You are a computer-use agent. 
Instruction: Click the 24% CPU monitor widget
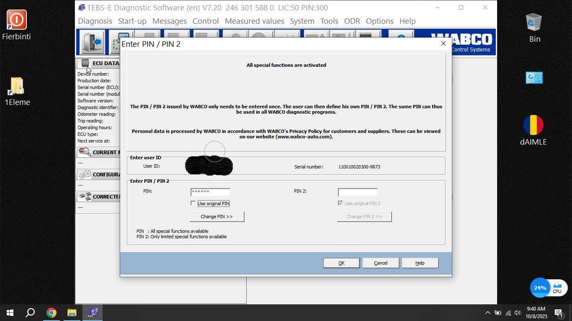[549, 288]
